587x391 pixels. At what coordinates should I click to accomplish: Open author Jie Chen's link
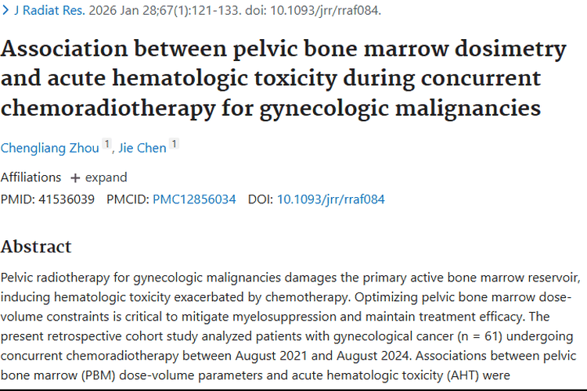(x=142, y=148)
